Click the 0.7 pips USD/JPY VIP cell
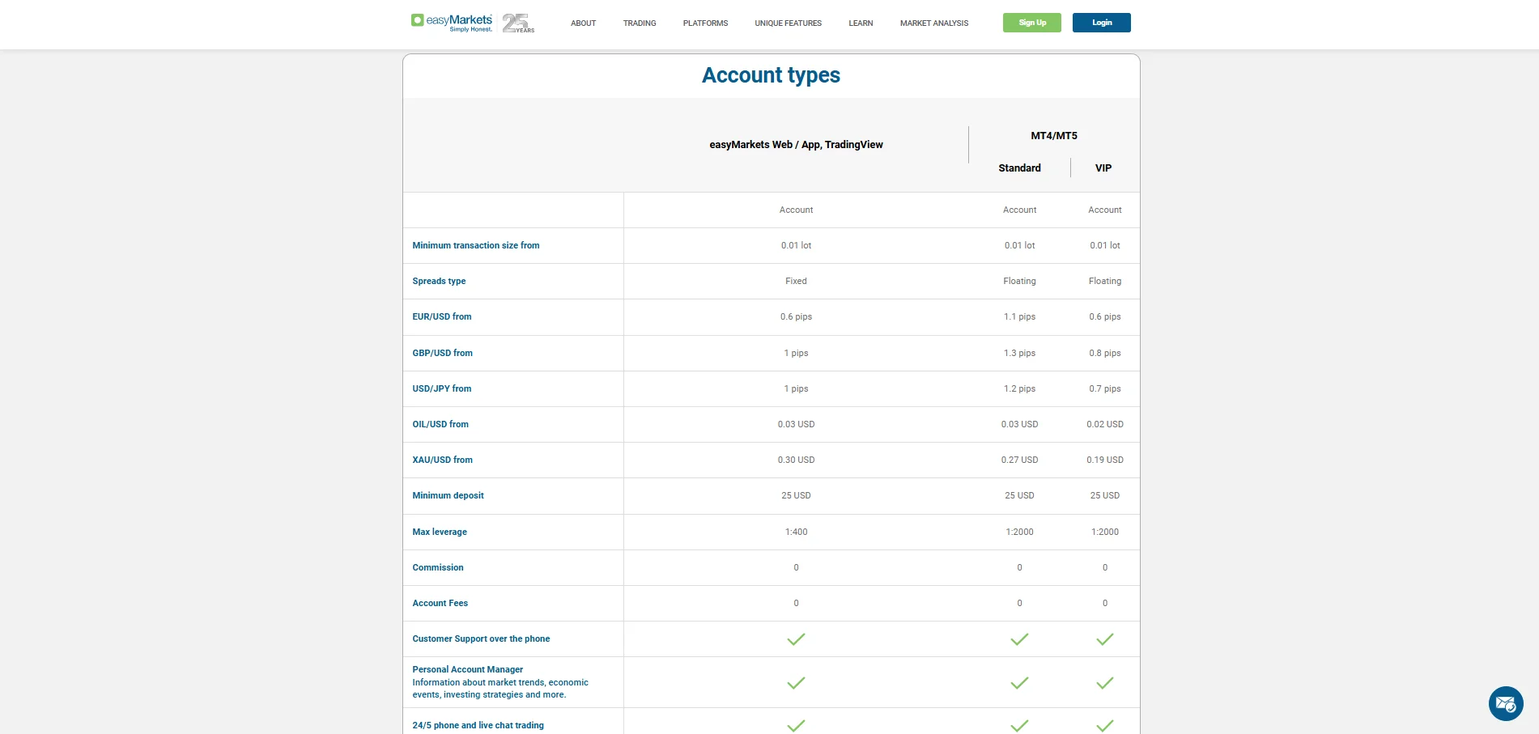This screenshot has width=1539, height=734. point(1105,388)
